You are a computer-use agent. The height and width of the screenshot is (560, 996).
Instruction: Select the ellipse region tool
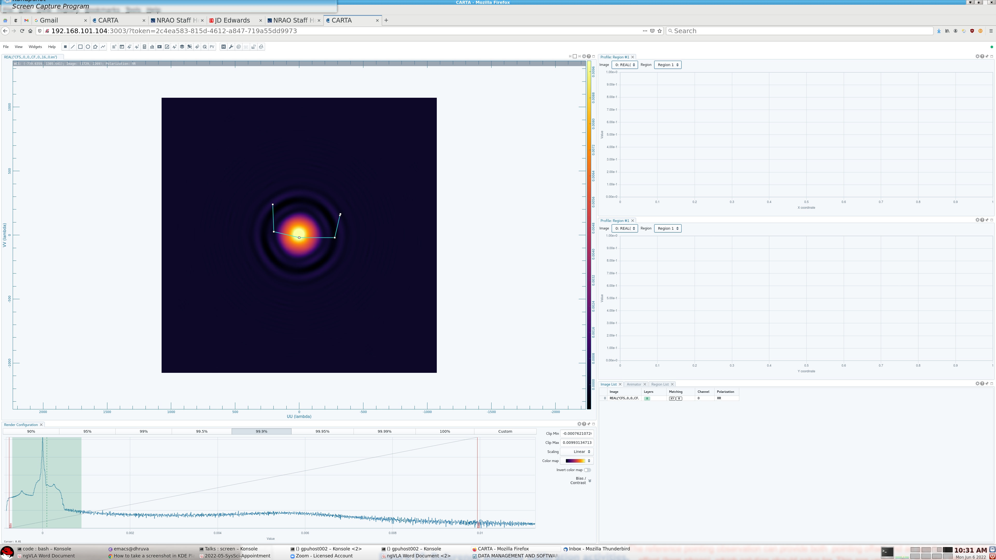pos(88,47)
